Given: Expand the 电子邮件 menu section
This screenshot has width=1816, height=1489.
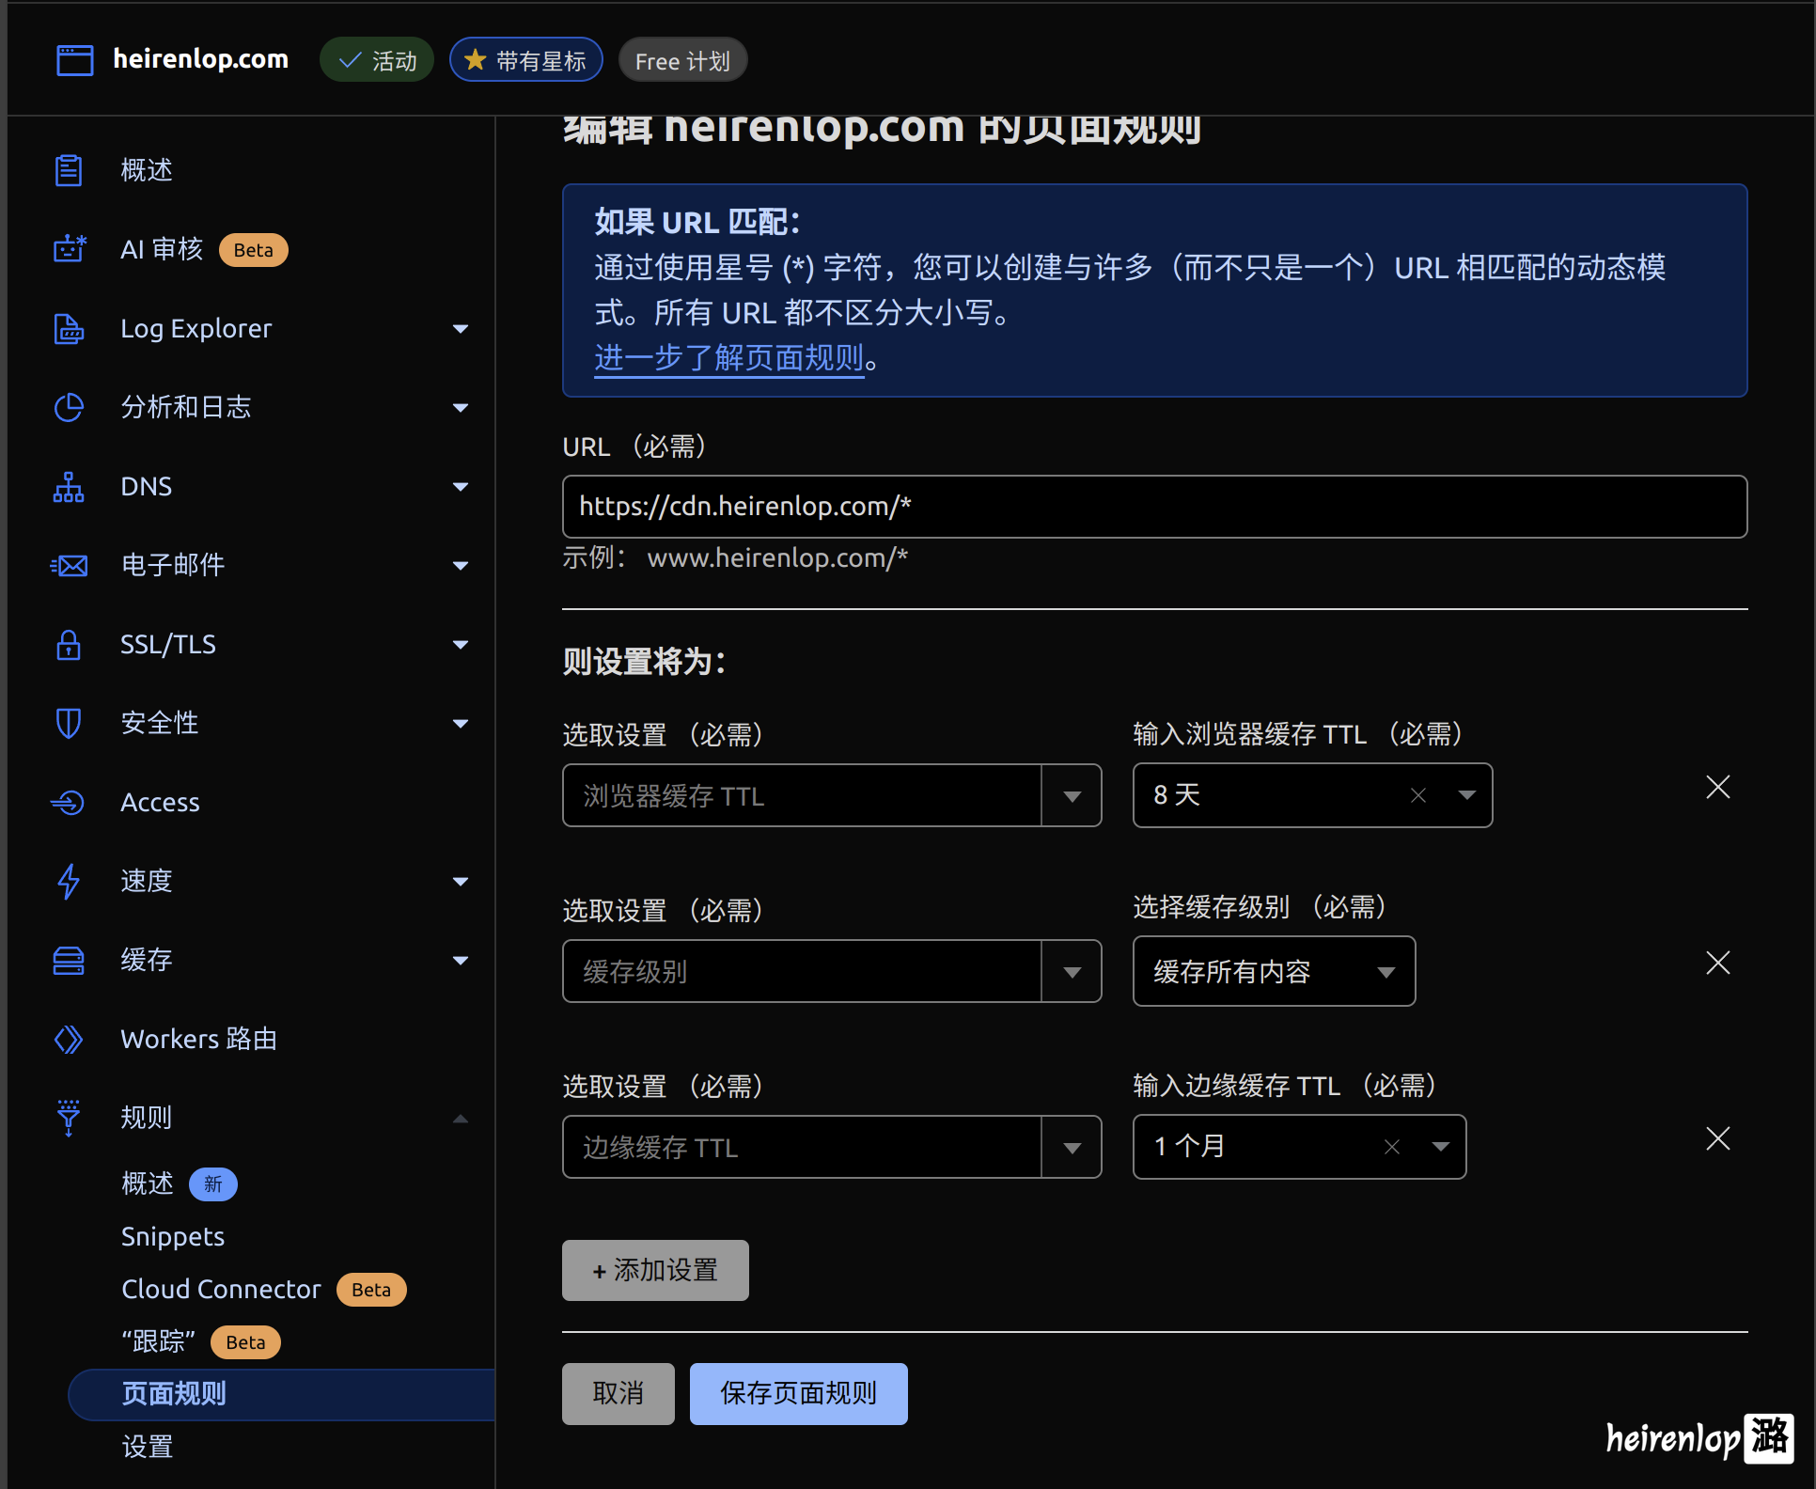Looking at the screenshot, I should pyautogui.click(x=461, y=566).
